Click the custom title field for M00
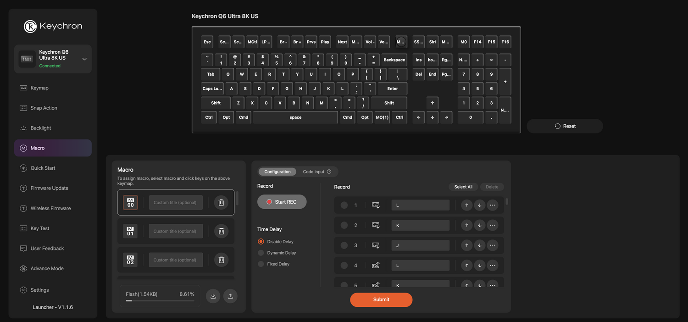The image size is (688, 322). (176, 202)
